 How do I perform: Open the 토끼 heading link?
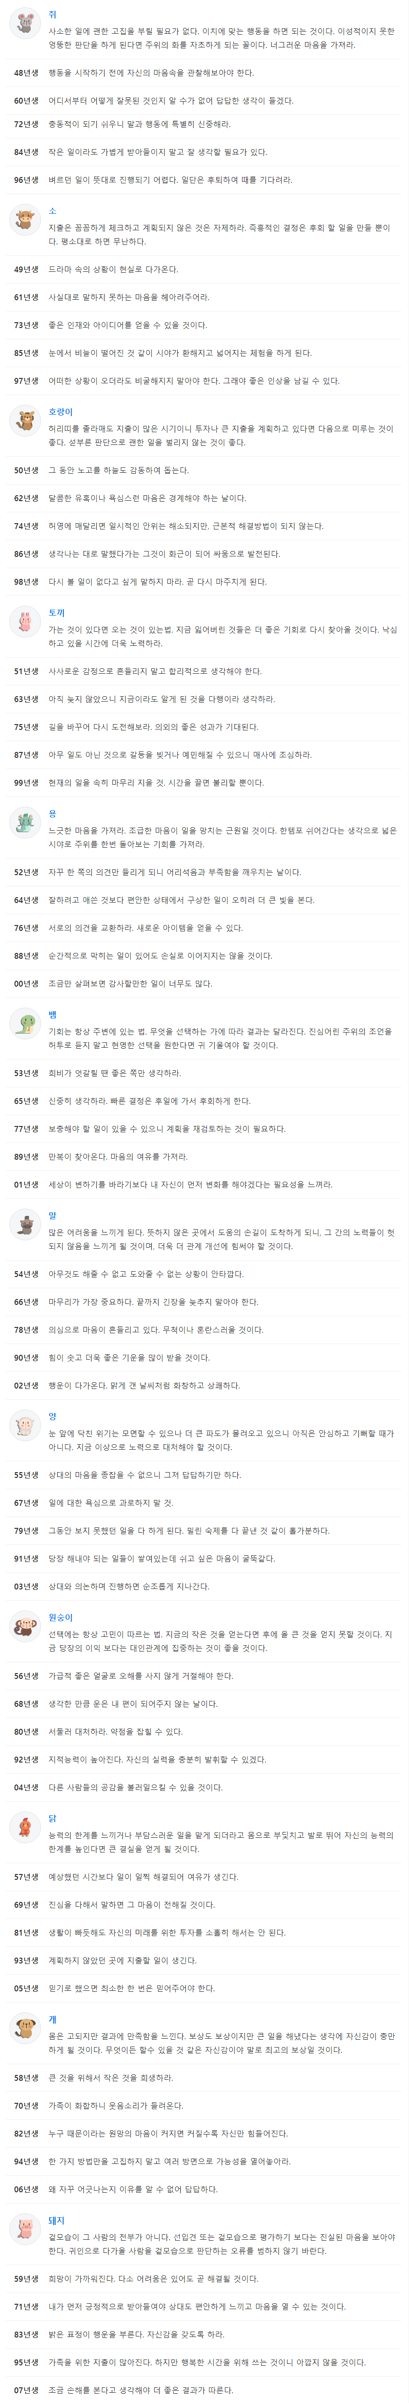tap(57, 612)
